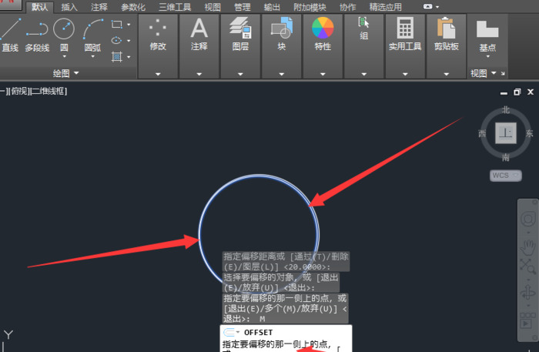The height and width of the screenshot is (352, 539).
Task: Click the top face of the ViewCube
Action: click(505, 133)
